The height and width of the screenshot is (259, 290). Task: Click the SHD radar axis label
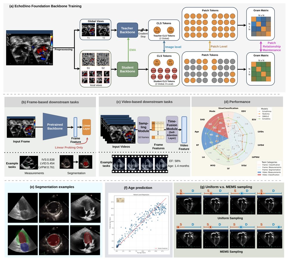click(x=202, y=120)
